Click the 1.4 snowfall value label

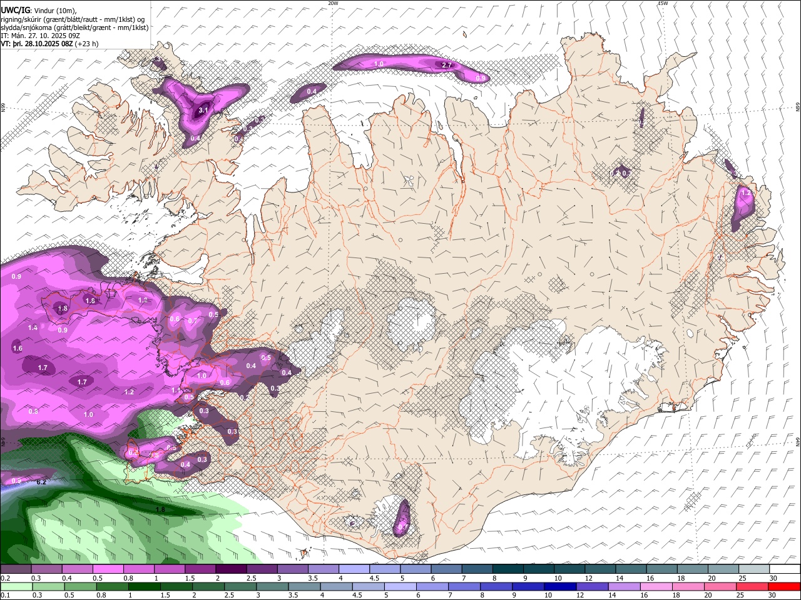(x=33, y=327)
